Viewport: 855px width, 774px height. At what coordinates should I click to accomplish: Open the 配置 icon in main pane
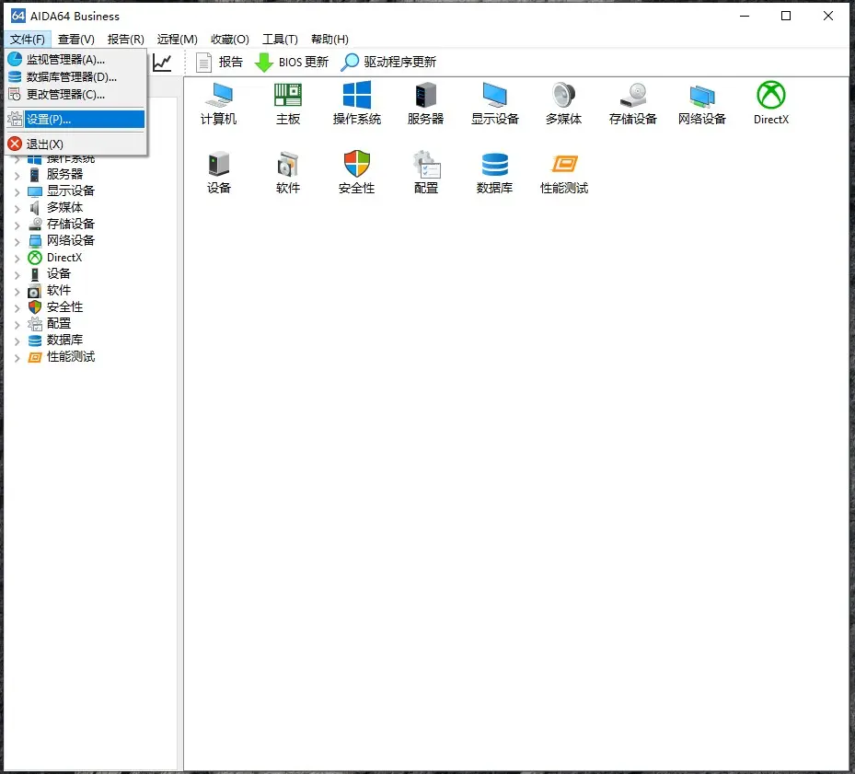(x=426, y=172)
